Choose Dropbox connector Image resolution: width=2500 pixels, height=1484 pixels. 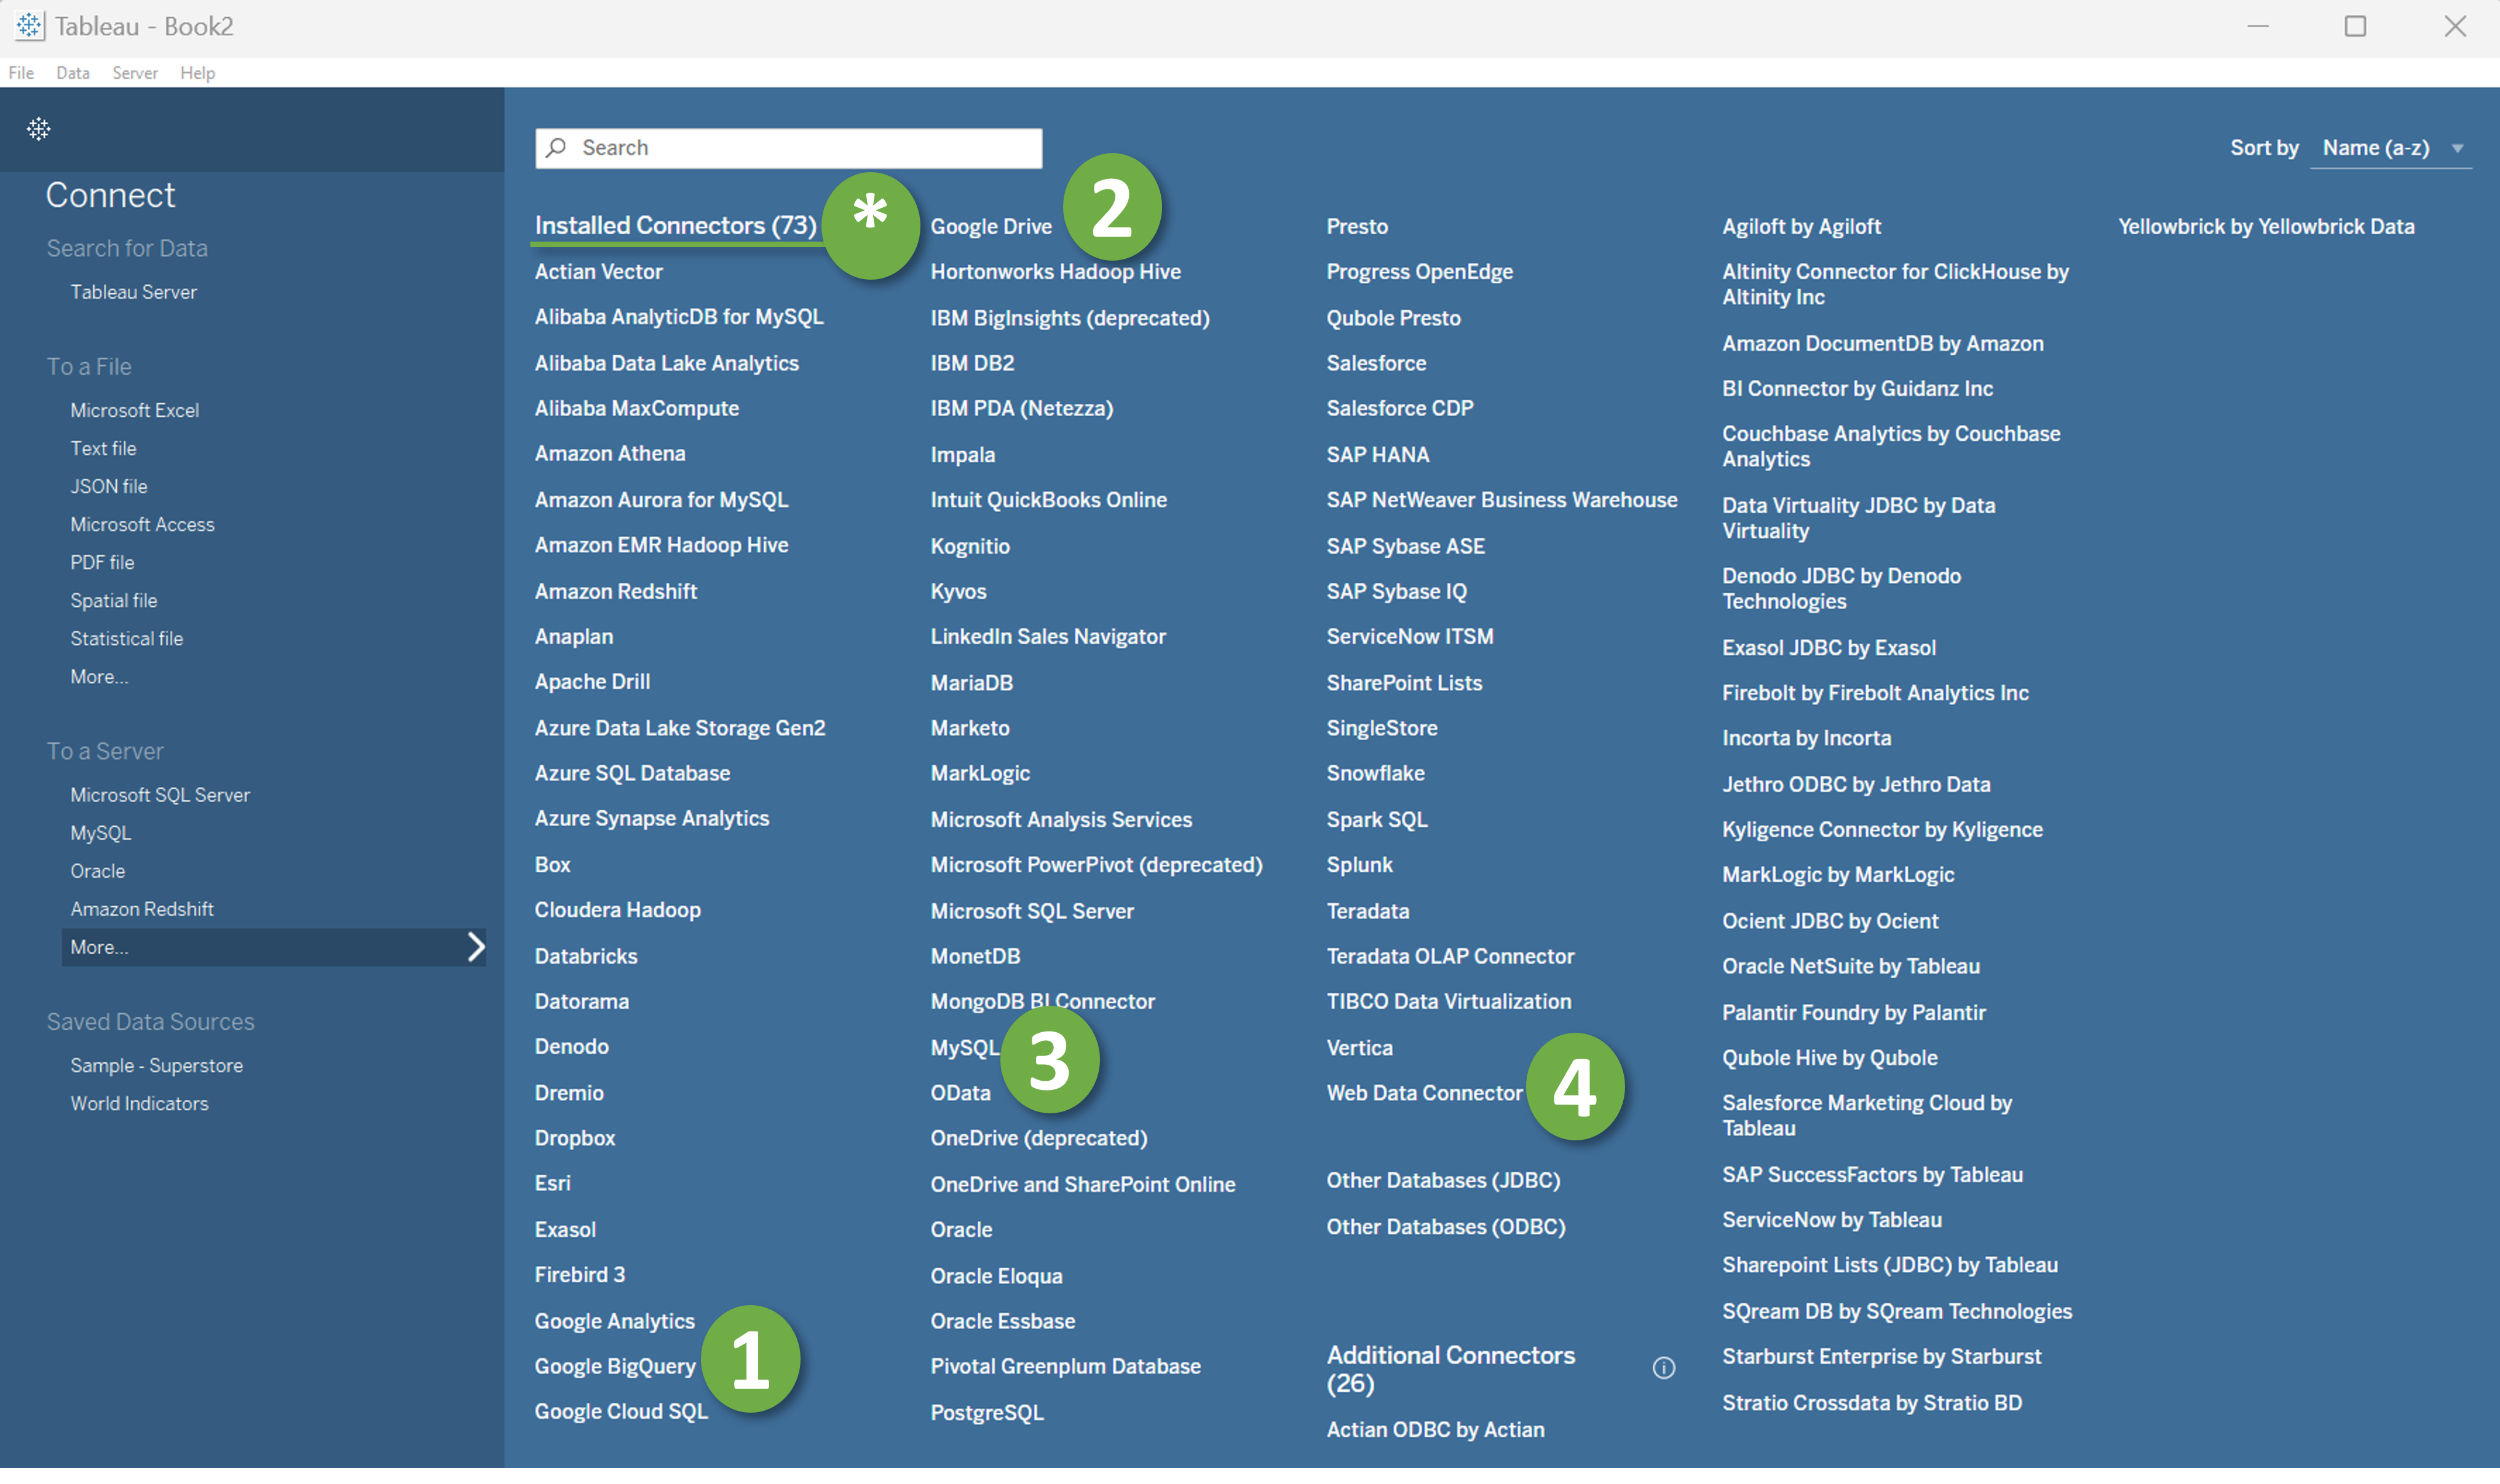[574, 1138]
